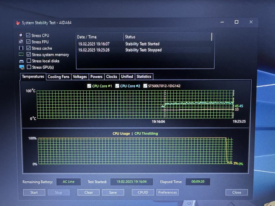Click the RAM module icon beside Stress system memory
The image size is (275, 206).
tap(21, 54)
